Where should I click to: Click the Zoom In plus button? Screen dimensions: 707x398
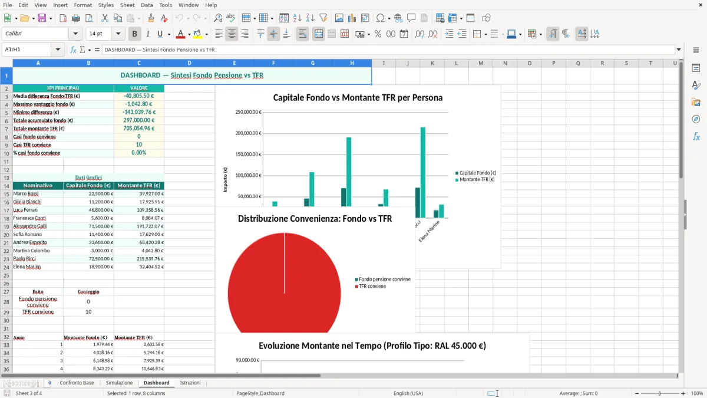(x=683, y=393)
